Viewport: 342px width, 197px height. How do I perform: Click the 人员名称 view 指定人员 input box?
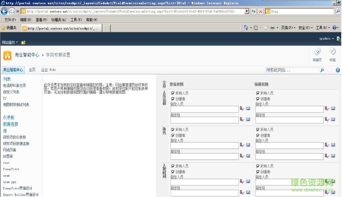pos(205,109)
